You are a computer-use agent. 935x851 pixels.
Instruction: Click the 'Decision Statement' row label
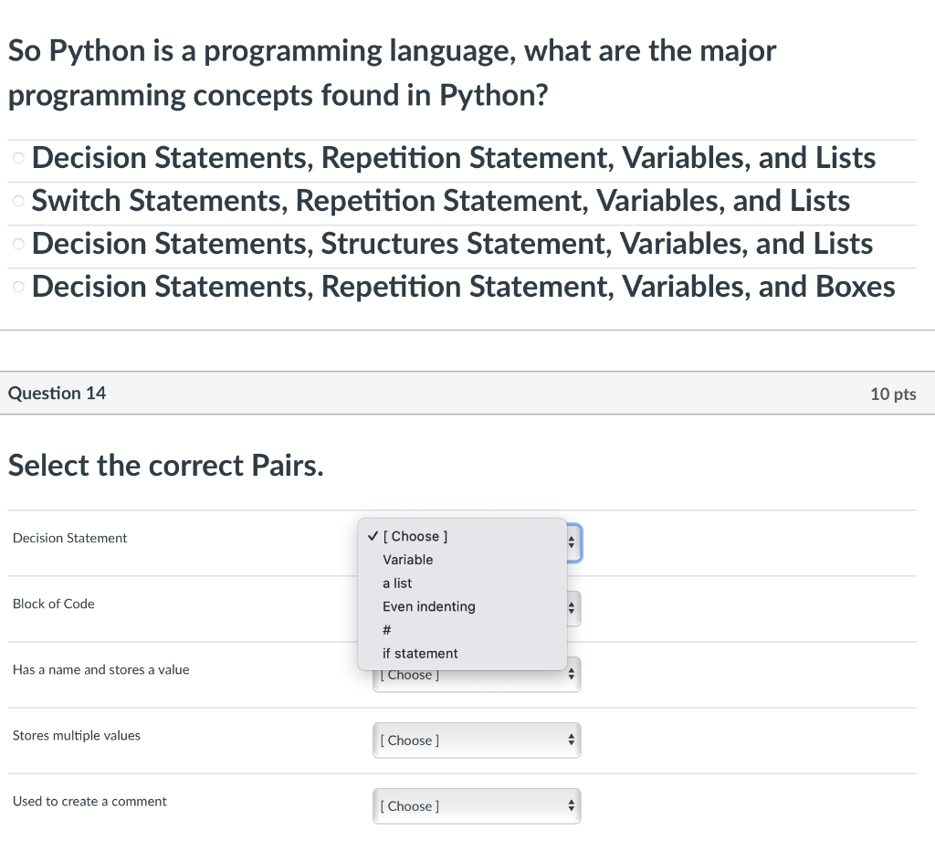[x=69, y=538]
